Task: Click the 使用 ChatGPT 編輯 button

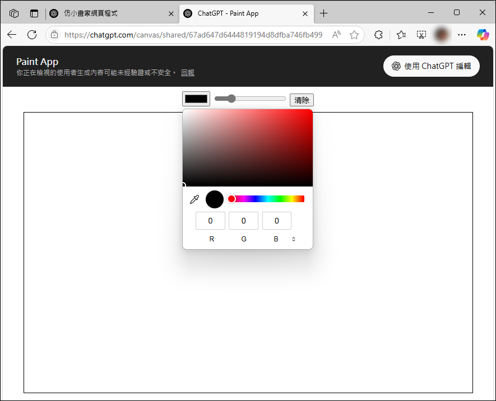Action: coord(432,66)
